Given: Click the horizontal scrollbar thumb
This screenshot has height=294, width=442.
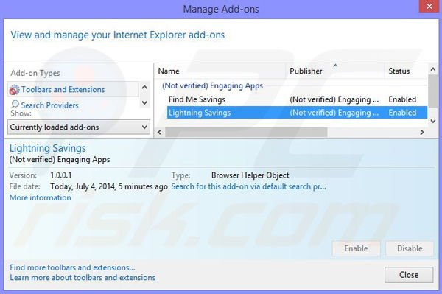Looking at the screenshot, I should (x=246, y=132).
